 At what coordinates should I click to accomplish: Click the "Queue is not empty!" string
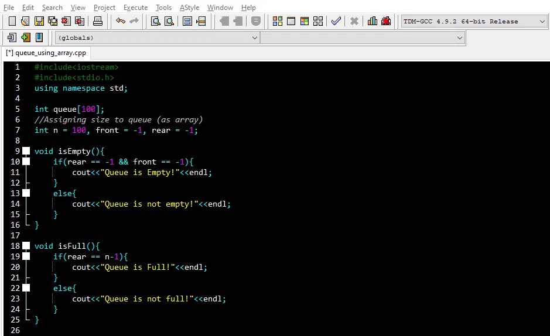tap(149, 204)
